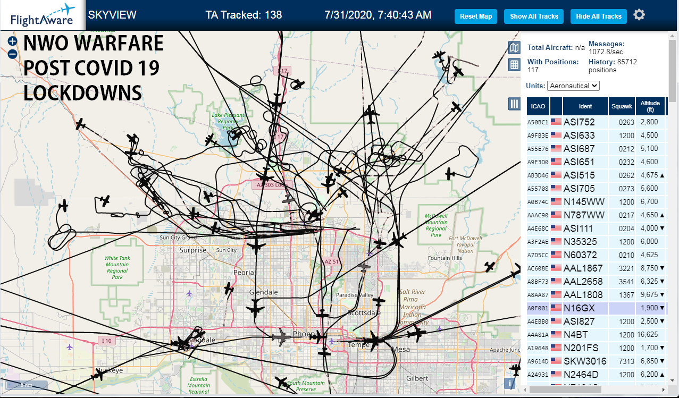Select the ASI633 aircraft row
679x398 pixels.
point(597,135)
